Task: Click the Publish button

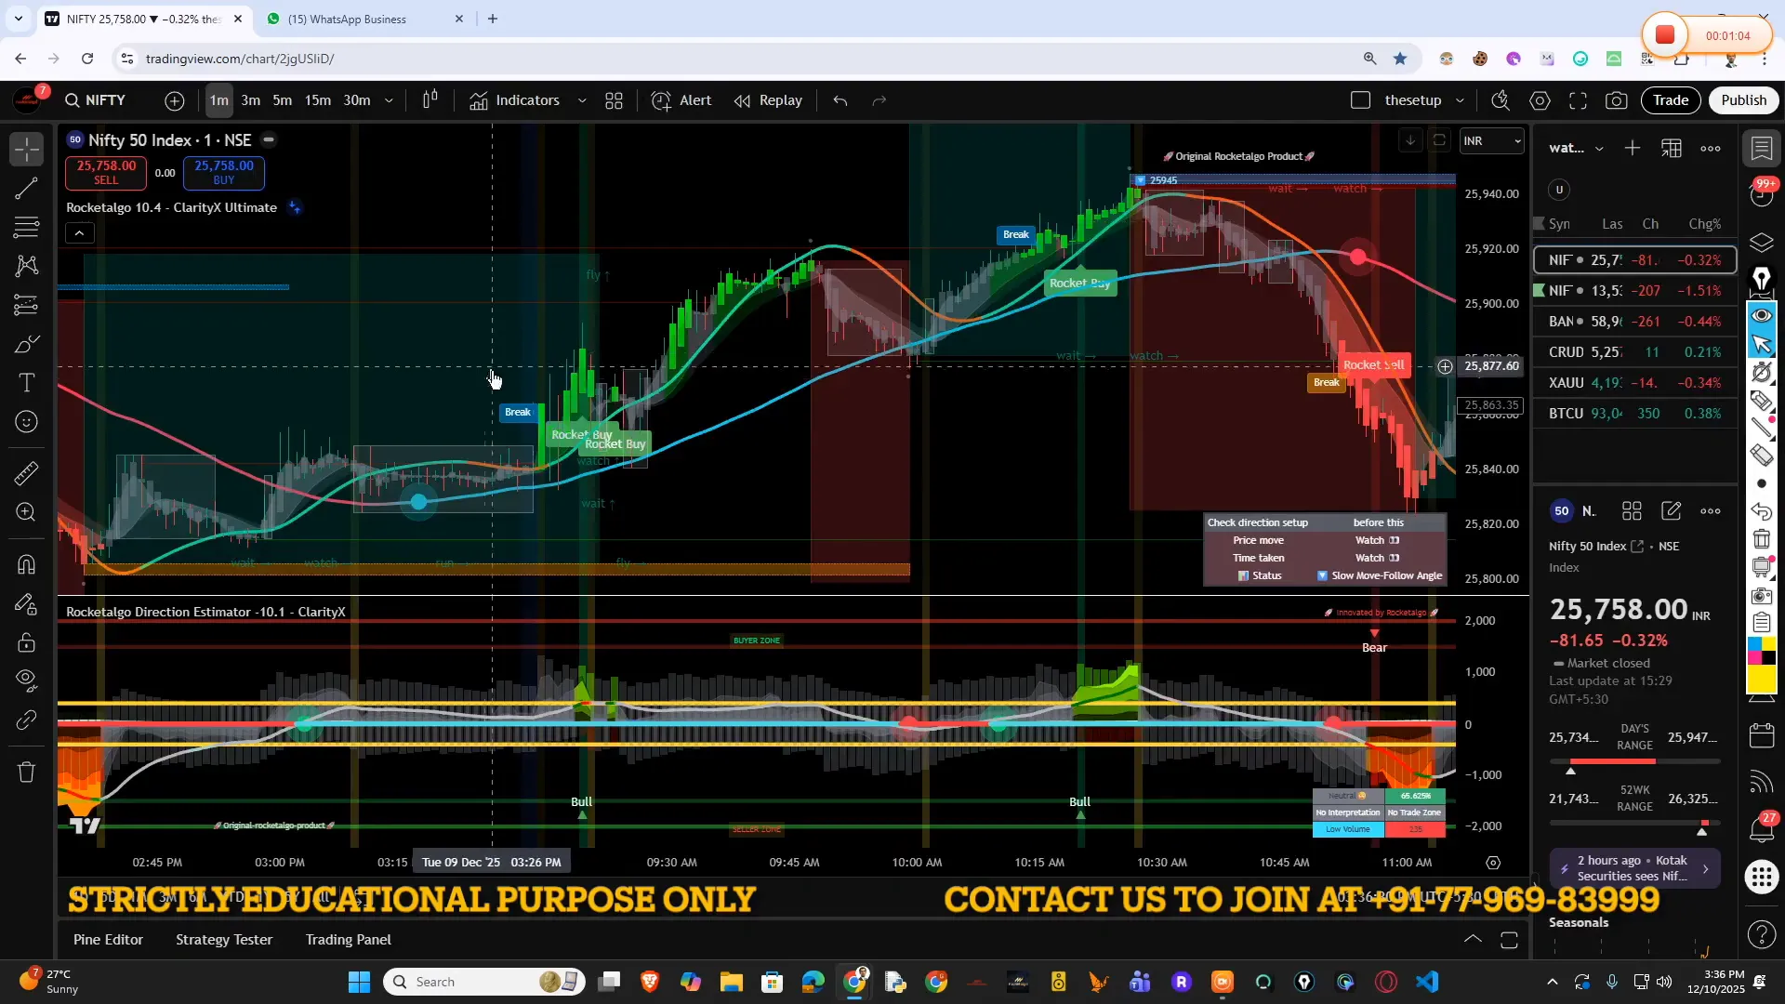Action: (x=1743, y=99)
